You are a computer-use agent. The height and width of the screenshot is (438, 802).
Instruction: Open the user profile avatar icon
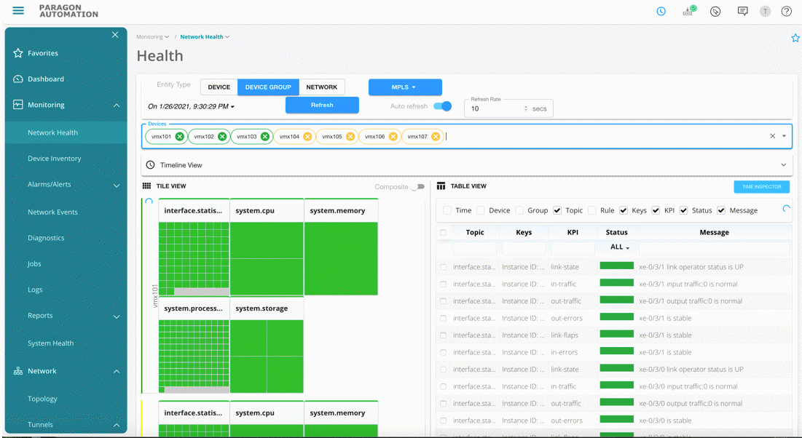(763, 11)
